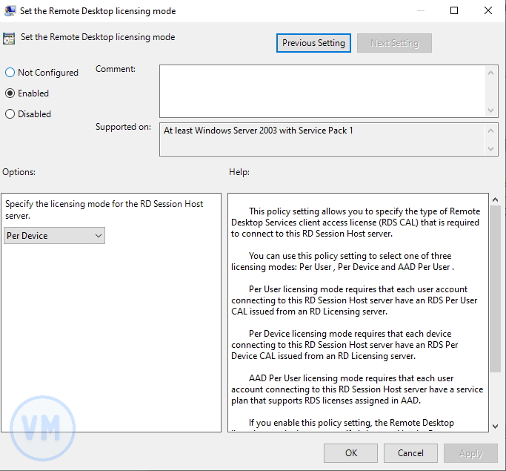Click the Comment box scroll down arrow
The width and height of the screenshot is (506, 471).
pyautogui.click(x=492, y=110)
